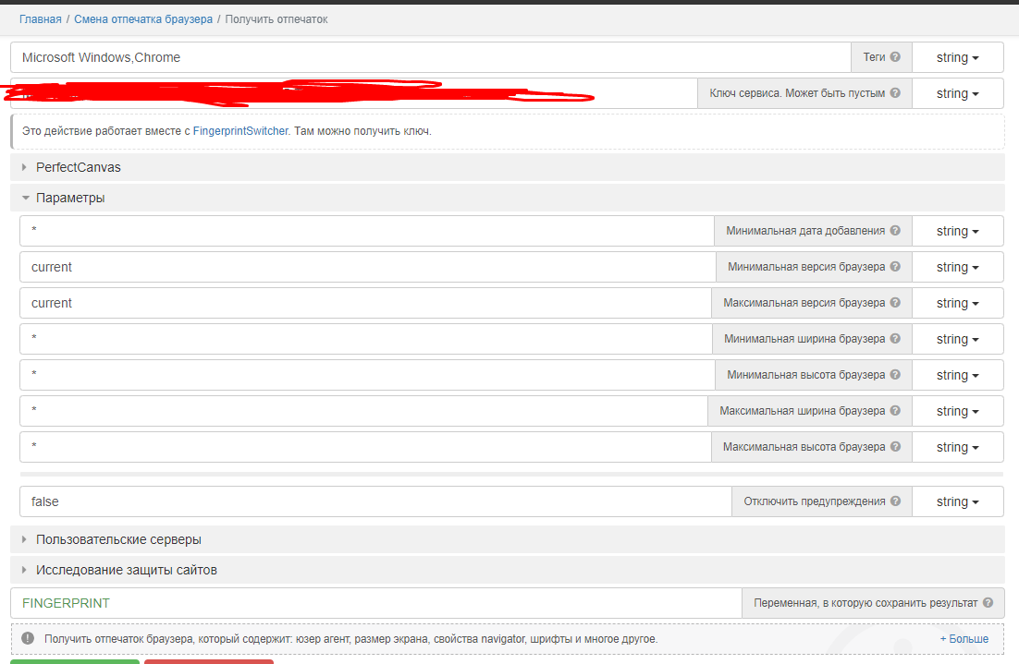
Task: Open string dropdown for Отключить предупреждения
Action: 957,501
